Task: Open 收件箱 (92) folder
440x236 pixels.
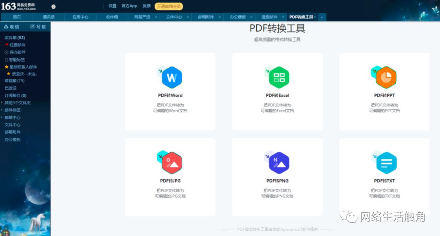Action: coord(15,37)
